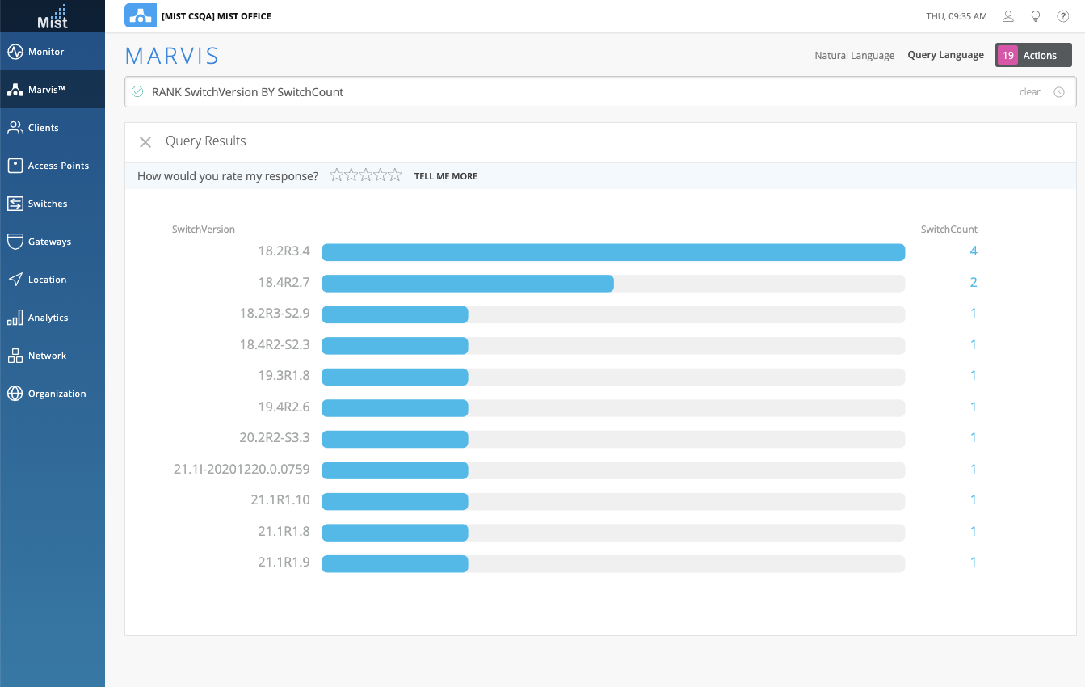Open the Organization menu

coord(57,394)
